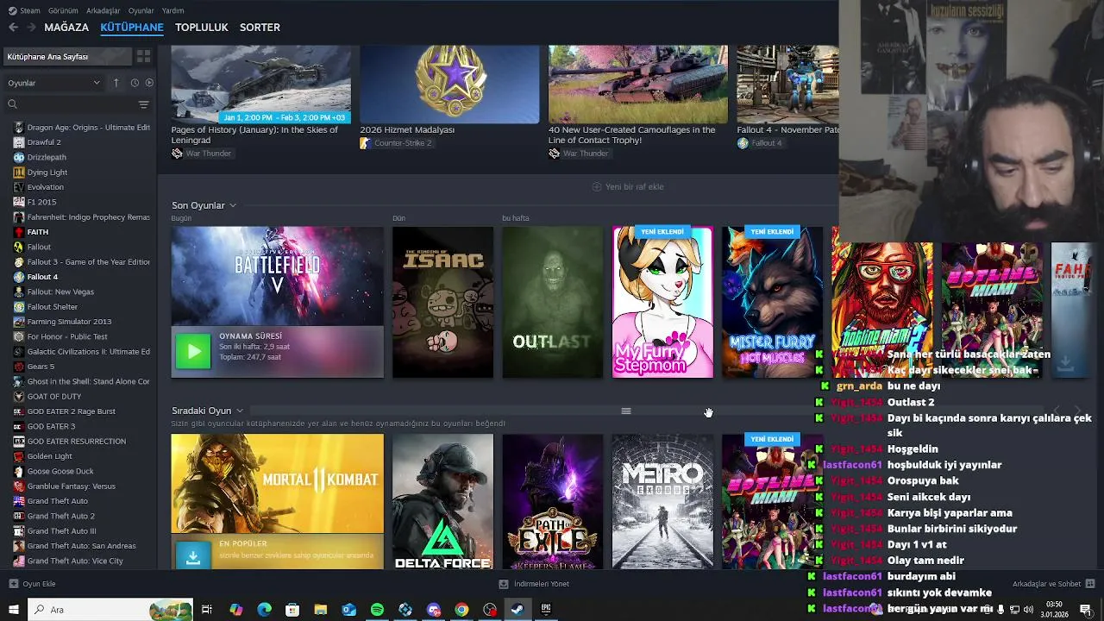Image resolution: width=1104 pixels, height=621 pixels.
Task: Open Mister Furry cover
Action: pos(772,302)
